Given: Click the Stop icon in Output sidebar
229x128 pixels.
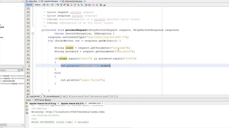Looking at the screenshot, I should pyautogui.click(x=27, y=110).
